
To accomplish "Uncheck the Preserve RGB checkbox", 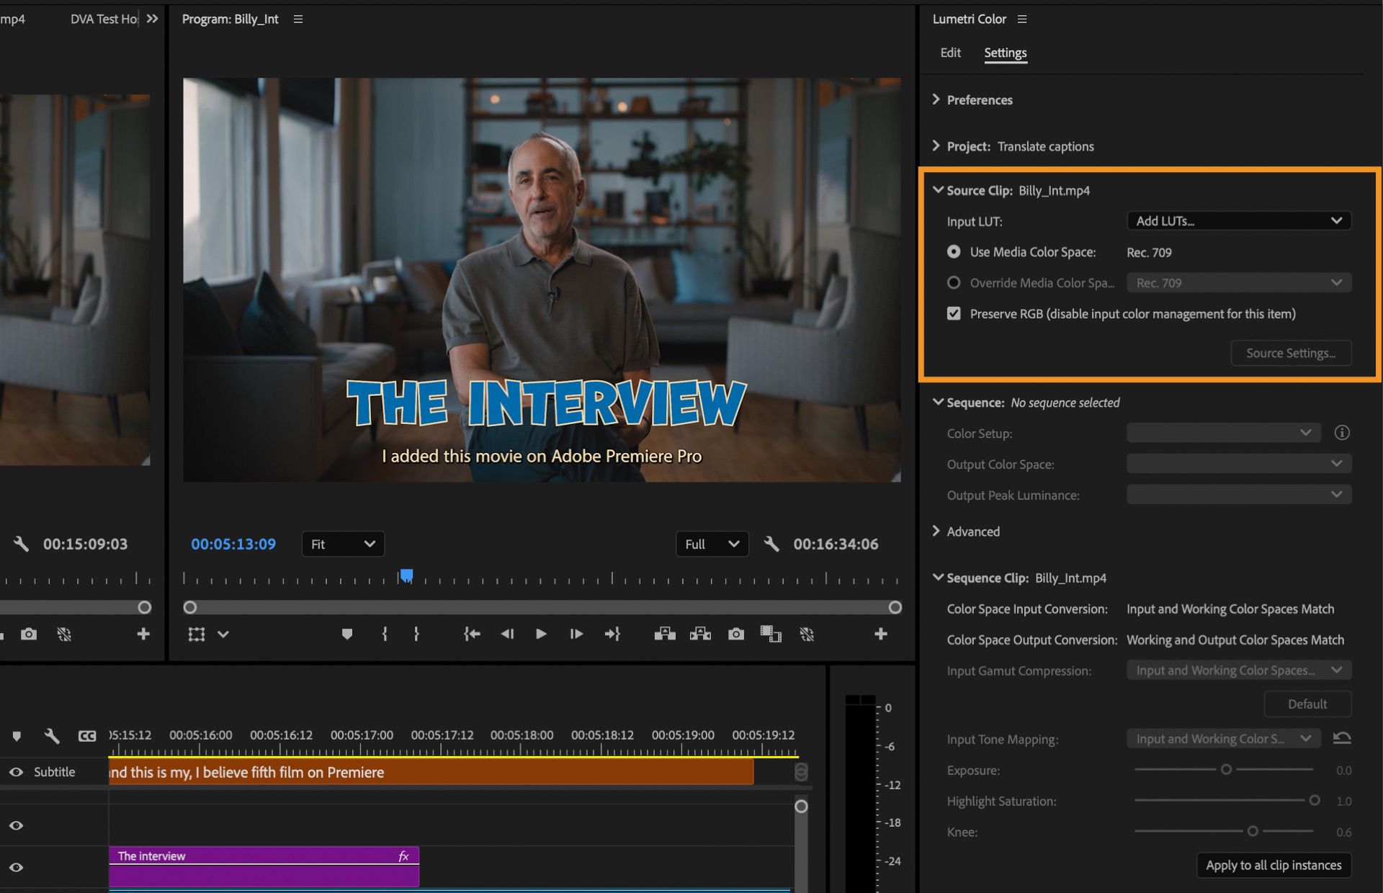I will click(954, 313).
